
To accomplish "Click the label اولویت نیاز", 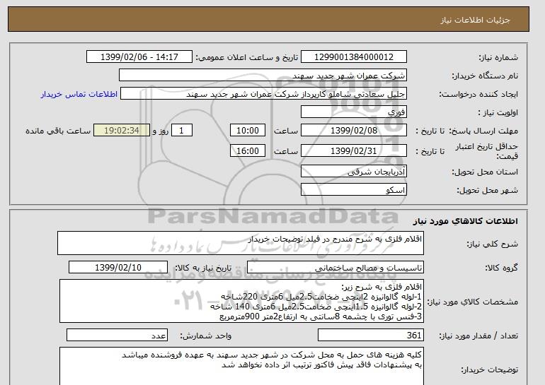I will [498, 112].
